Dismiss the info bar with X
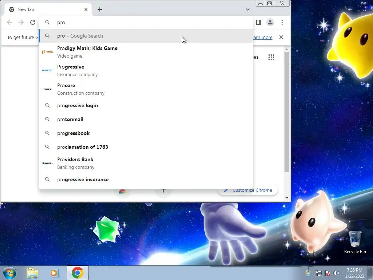 click(x=281, y=38)
